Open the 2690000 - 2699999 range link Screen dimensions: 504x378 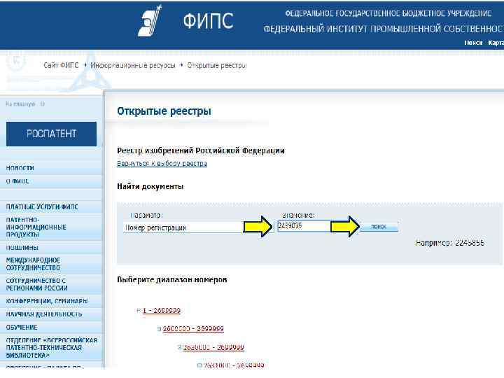[213, 347]
